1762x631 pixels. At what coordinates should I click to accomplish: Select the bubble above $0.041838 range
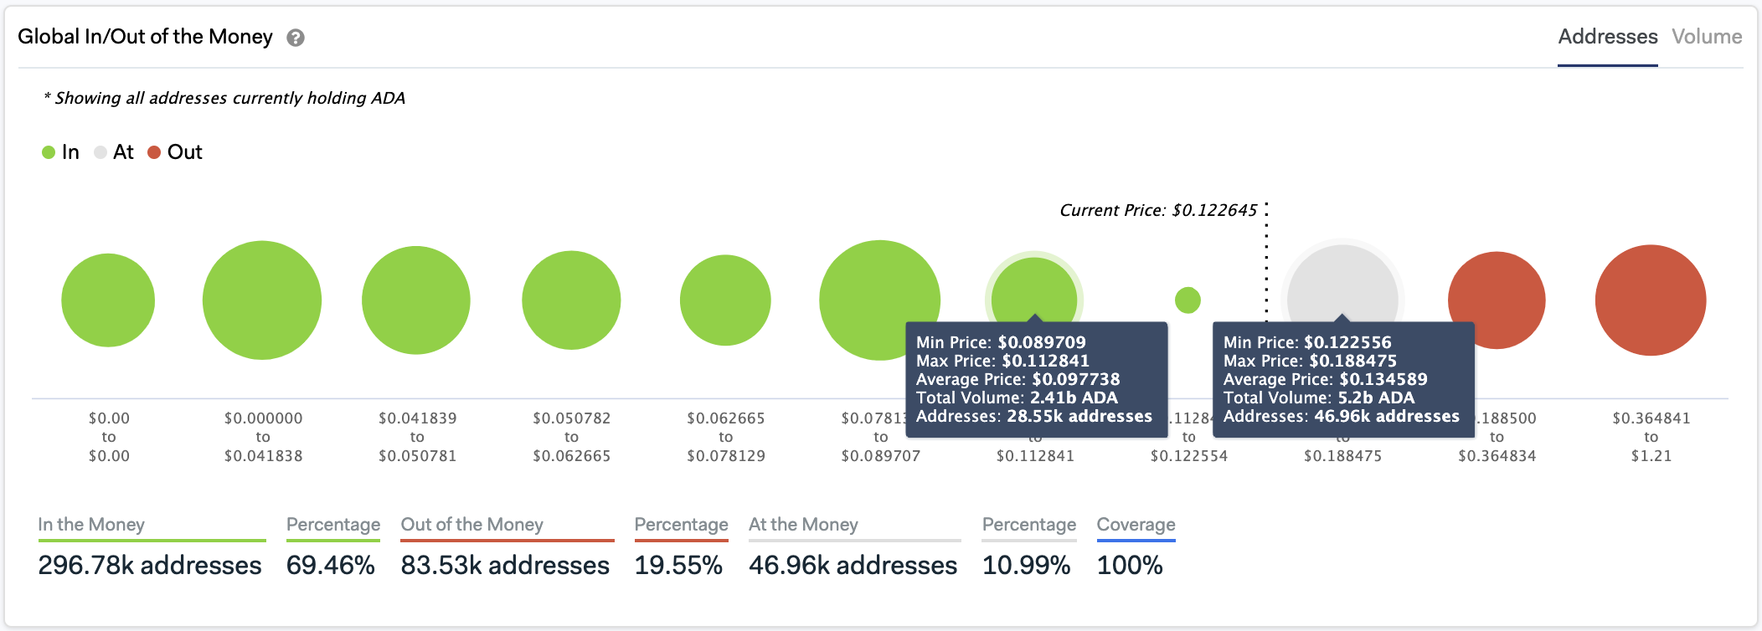click(262, 300)
